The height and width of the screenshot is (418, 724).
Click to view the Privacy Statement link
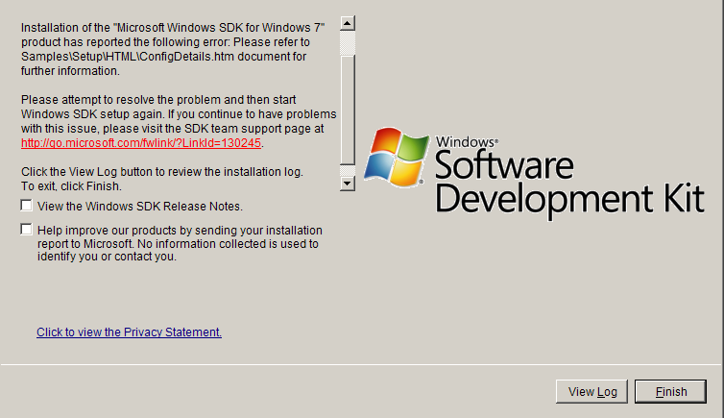click(129, 332)
